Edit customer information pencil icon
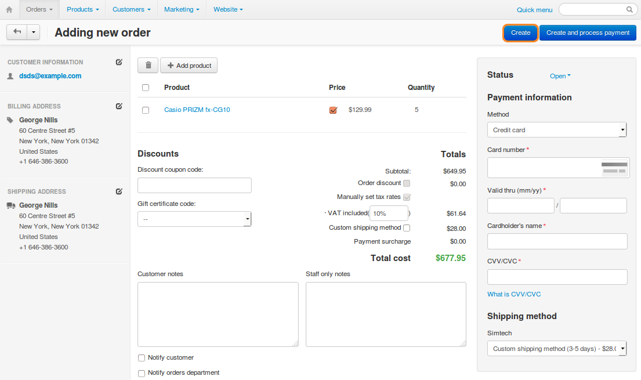Screen dimensions: 641x380 point(119,62)
